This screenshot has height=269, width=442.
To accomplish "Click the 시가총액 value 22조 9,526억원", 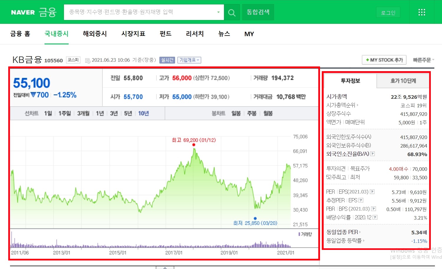I will point(409,97).
